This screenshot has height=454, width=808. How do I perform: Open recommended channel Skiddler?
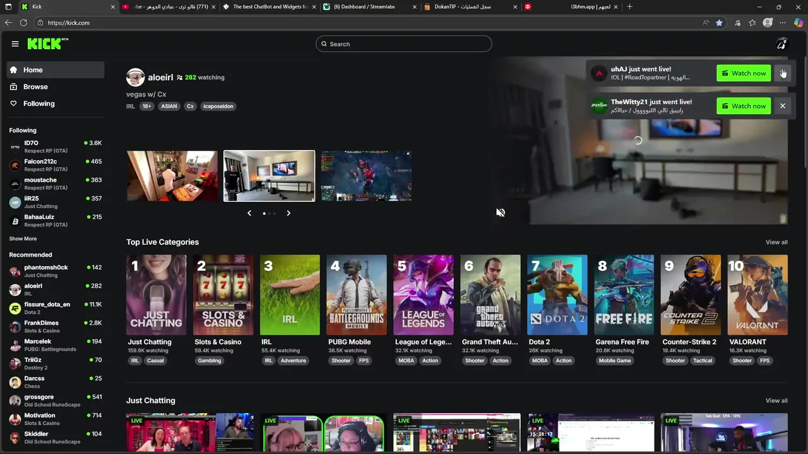coord(56,438)
